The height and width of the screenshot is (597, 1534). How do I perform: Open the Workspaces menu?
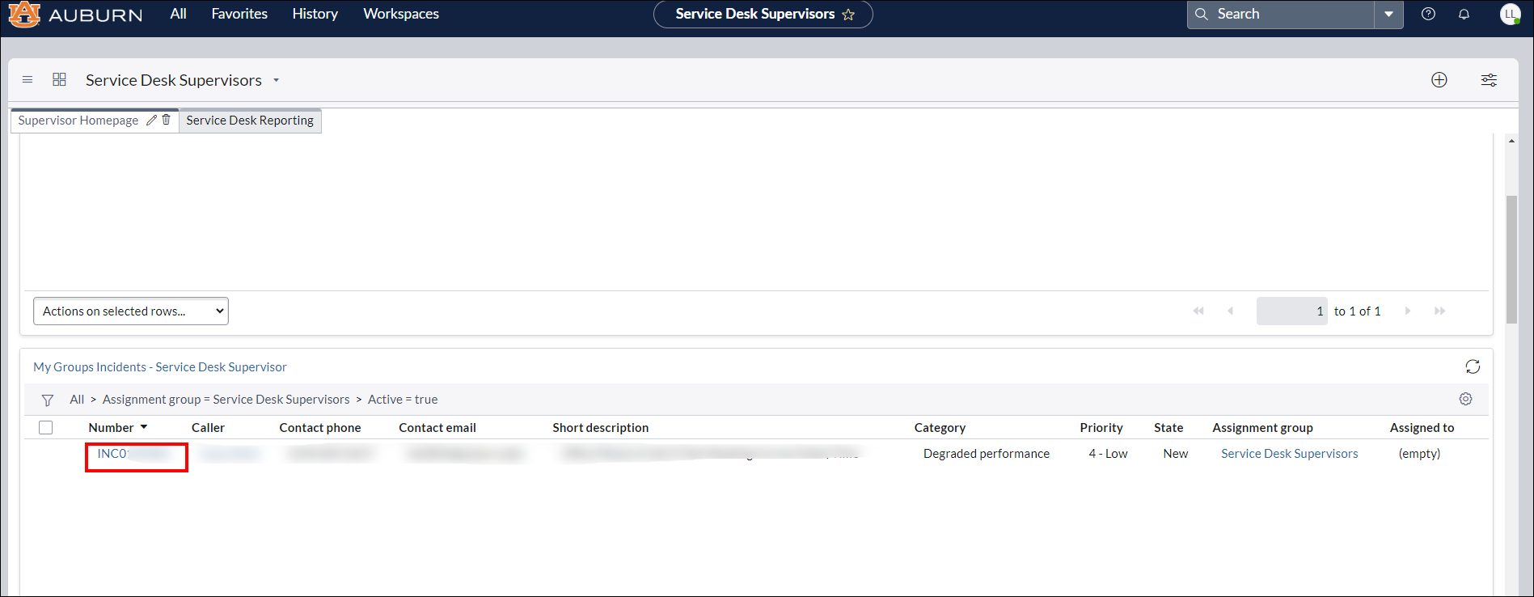click(x=401, y=14)
